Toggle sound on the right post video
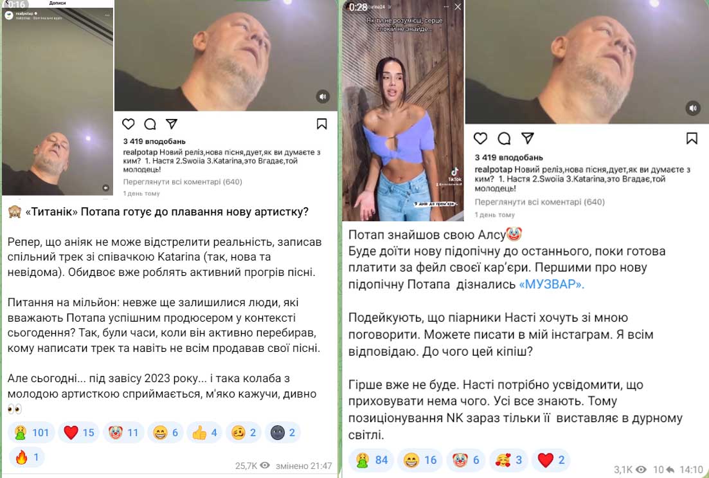The width and height of the screenshot is (709, 478). click(693, 107)
